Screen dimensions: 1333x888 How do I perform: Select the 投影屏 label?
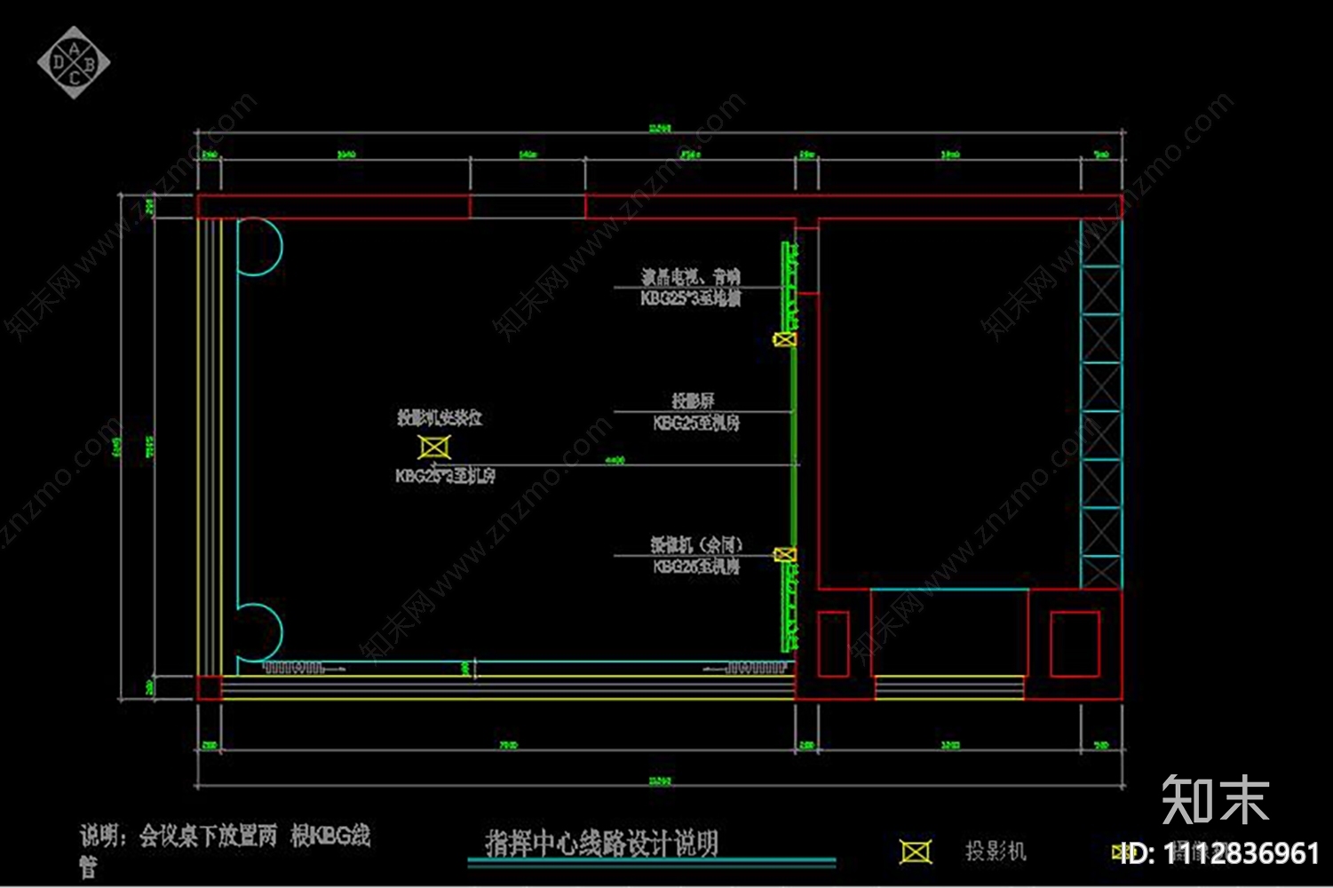693,401
